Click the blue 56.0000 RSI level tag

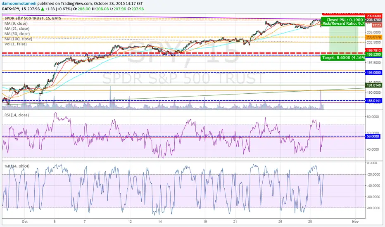[373, 137]
